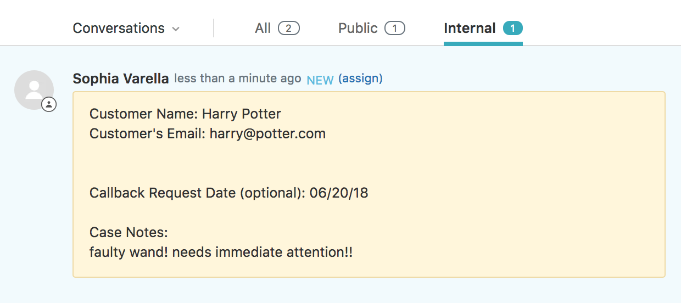The width and height of the screenshot is (681, 303).
Task: Click the agent badge icon on avatar
Action: click(49, 104)
